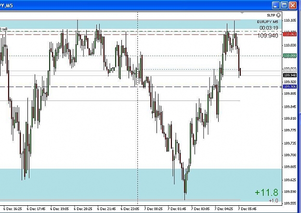The height and width of the screenshot is (213, 301).
Task: Click the 6 Dec 19:05 time label
Action: click(x=60, y=209)
